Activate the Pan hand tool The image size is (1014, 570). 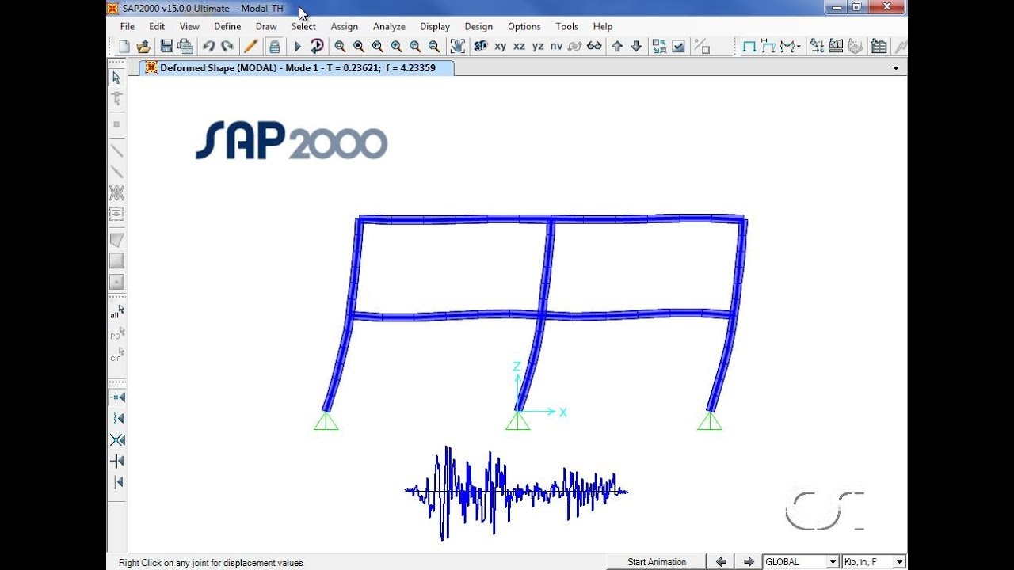tap(457, 47)
